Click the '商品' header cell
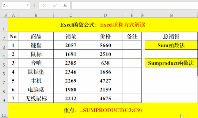The image size is (198, 118). [36, 36]
